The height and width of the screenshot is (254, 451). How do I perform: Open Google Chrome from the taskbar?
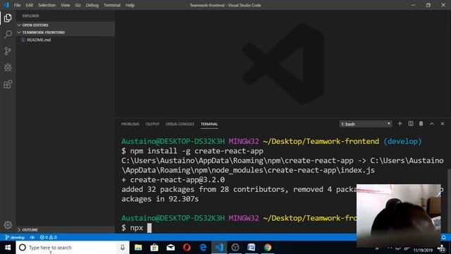click(x=268, y=248)
